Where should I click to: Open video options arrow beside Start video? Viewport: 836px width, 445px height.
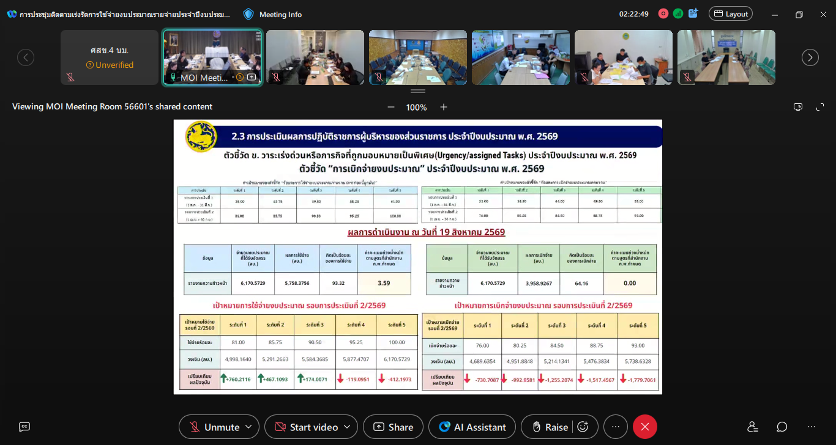click(x=347, y=427)
